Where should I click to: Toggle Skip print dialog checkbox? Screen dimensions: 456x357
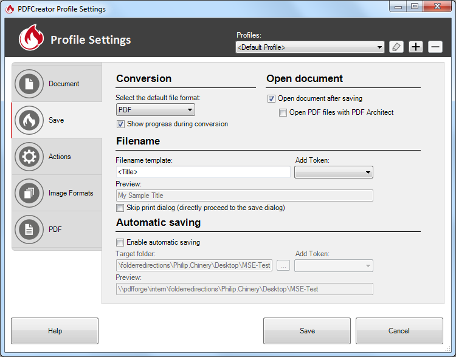(120, 208)
